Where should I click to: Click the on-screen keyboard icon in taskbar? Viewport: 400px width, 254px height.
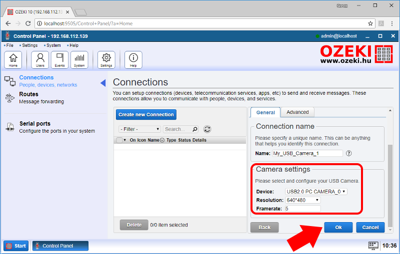coord(373,246)
